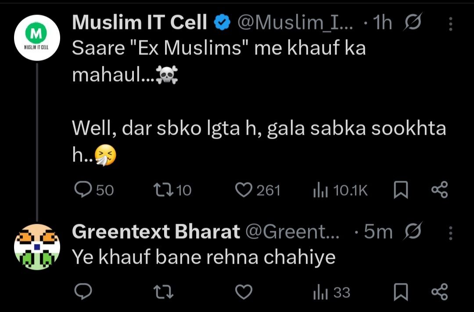Share Greentext Bharat's reply
Screen dimensions: 474x312
click(x=439, y=292)
